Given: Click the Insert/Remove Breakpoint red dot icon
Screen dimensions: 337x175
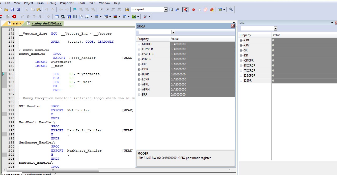Looking at the screenshot, I should 193,10.
